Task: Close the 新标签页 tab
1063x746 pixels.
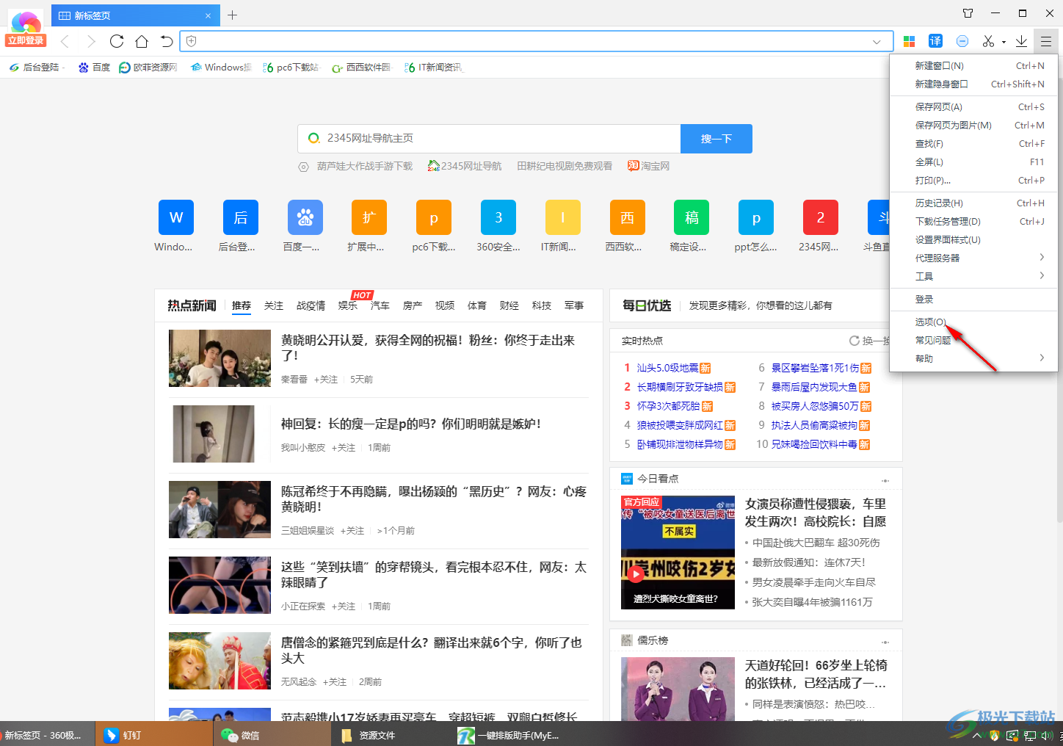Action: (208, 15)
